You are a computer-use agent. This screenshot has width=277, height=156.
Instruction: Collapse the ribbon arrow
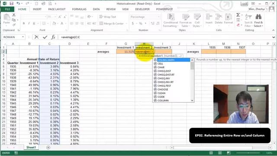point(273,30)
